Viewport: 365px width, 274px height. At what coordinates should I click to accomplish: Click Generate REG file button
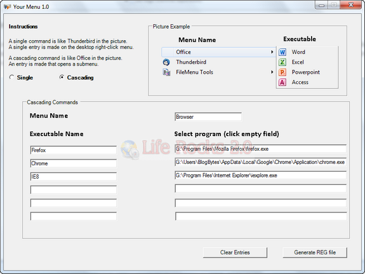click(315, 252)
